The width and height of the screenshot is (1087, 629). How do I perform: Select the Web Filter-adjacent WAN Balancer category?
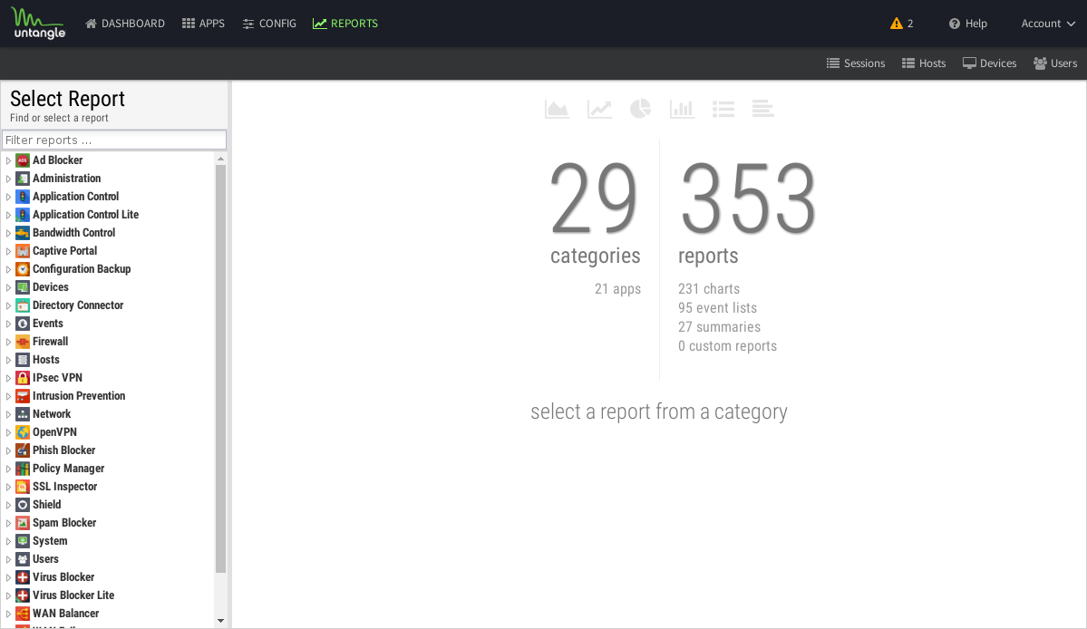tap(65, 614)
